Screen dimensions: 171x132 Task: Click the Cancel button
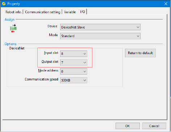[154, 126]
